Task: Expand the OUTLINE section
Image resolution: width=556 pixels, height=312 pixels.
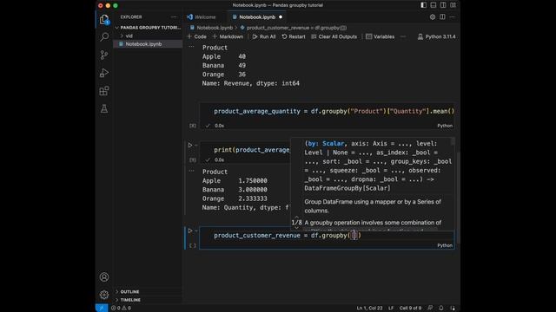Action: pos(148,292)
